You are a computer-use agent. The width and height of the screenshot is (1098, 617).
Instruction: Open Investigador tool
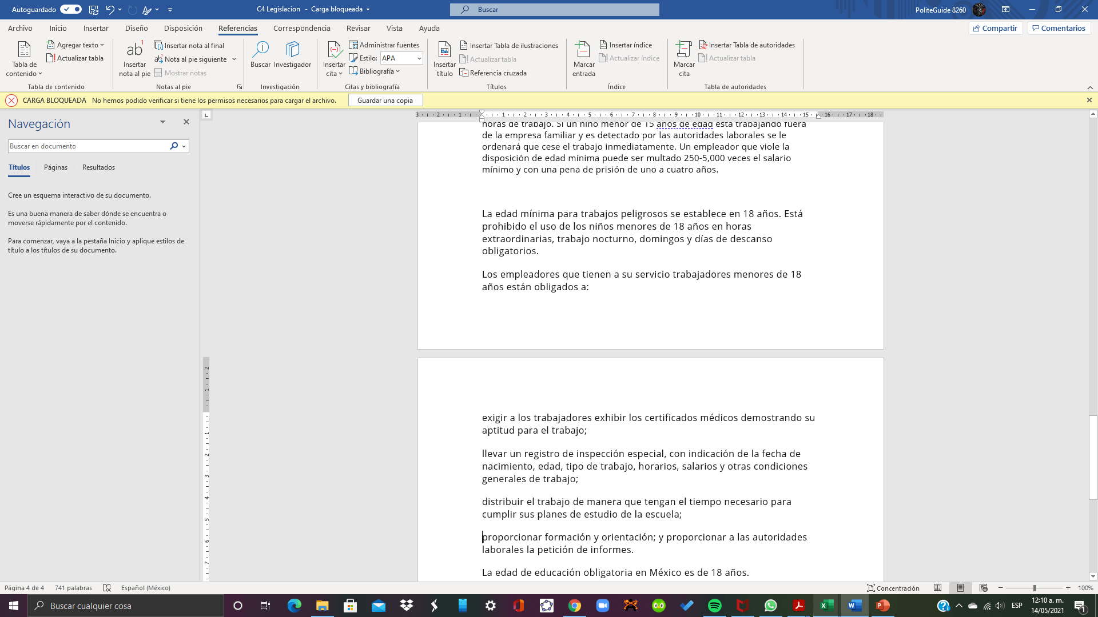(x=292, y=55)
